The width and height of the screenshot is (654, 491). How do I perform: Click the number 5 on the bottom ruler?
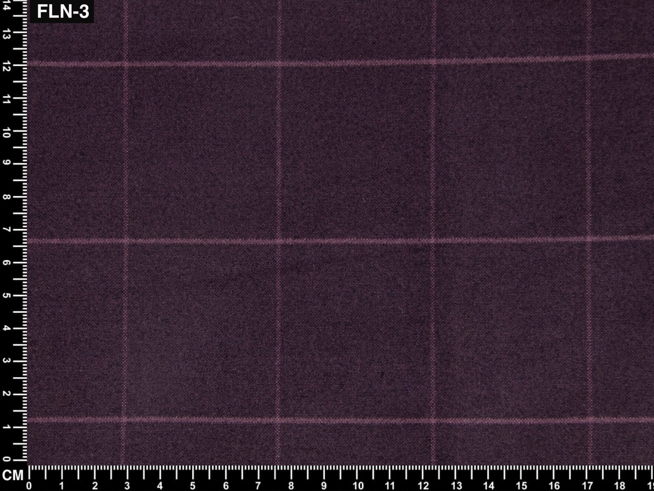pos(193,485)
